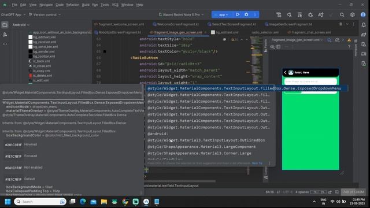Open the Refactor menu
This screenshot has height=208, width=370.
[72, 5]
